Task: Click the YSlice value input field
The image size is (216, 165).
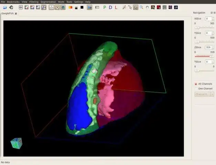Action: (x=208, y=33)
